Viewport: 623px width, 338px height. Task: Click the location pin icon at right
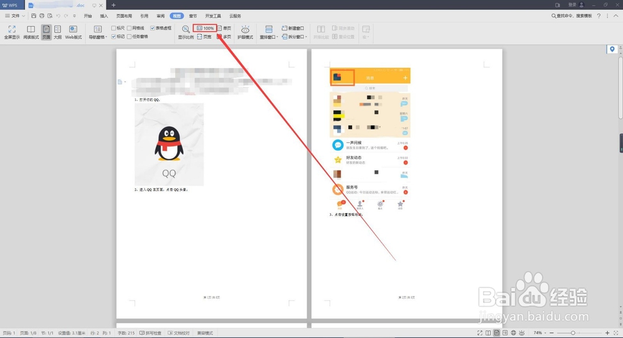coord(612,49)
